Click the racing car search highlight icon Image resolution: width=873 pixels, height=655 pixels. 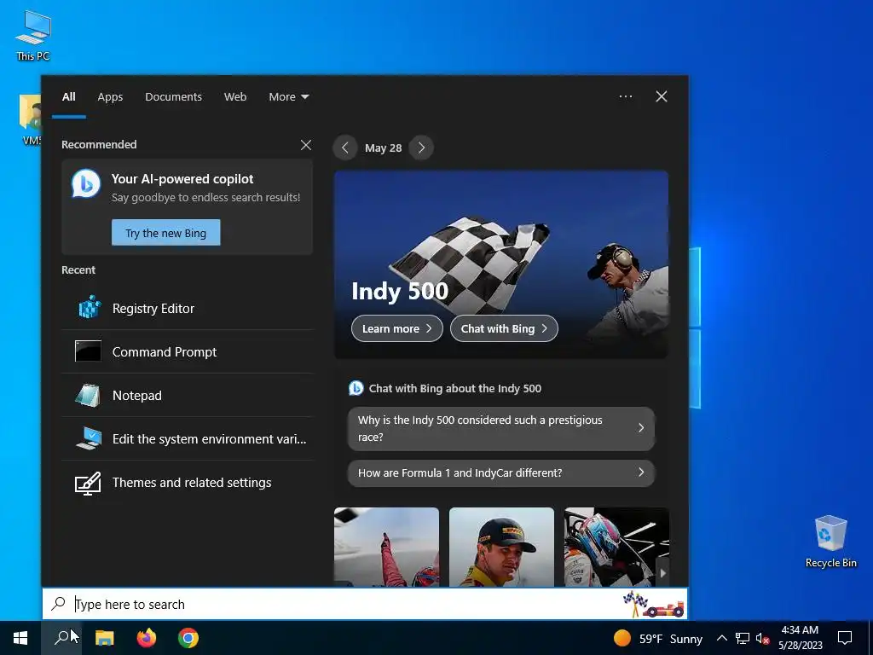653,605
